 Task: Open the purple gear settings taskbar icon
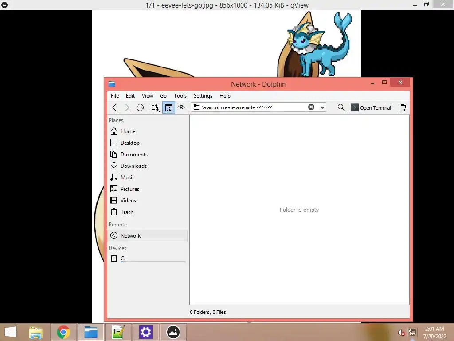(x=145, y=332)
